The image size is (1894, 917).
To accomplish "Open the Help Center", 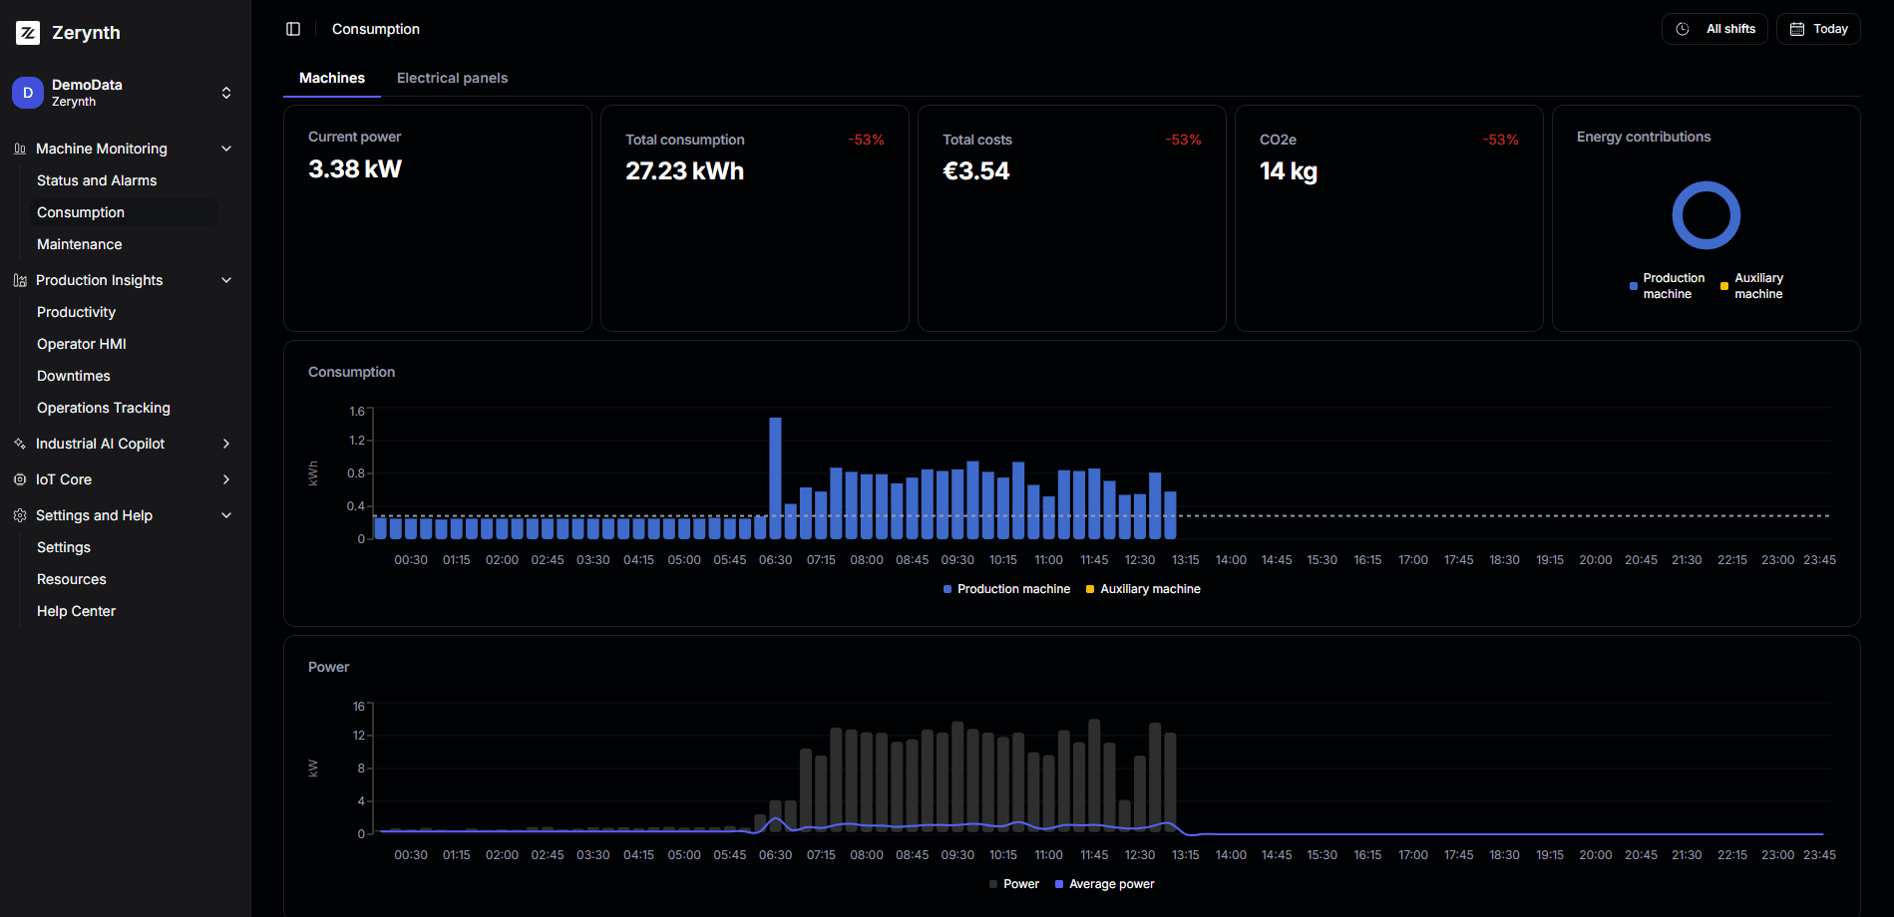I will (76, 610).
